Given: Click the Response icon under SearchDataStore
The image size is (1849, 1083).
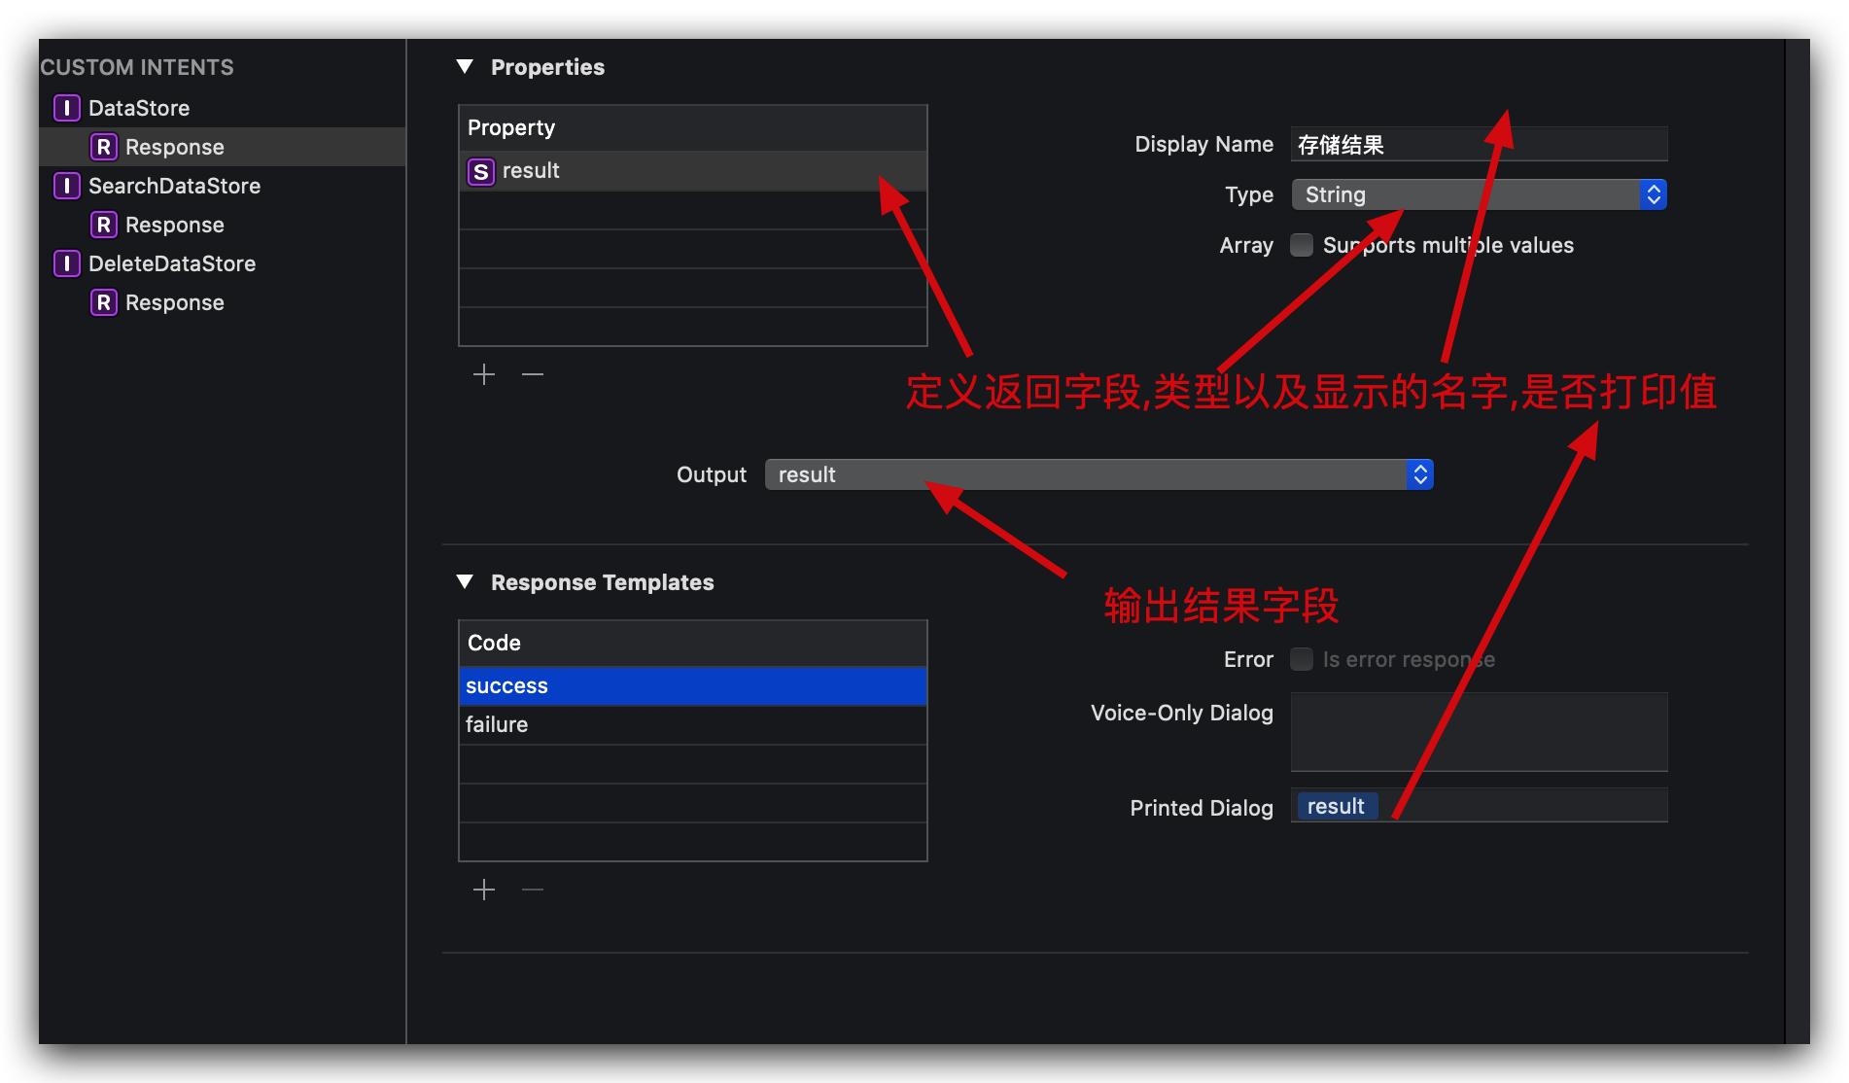Looking at the screenshot, I should [x=104, y=225].
